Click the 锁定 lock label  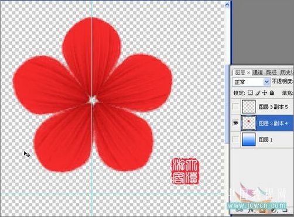tap(240, 93)
